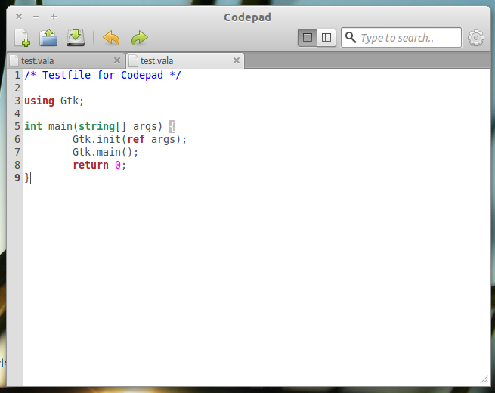Switch to single pane view
Image resolution: width=495 pixels, height=393 pixels.
point(308,38)
